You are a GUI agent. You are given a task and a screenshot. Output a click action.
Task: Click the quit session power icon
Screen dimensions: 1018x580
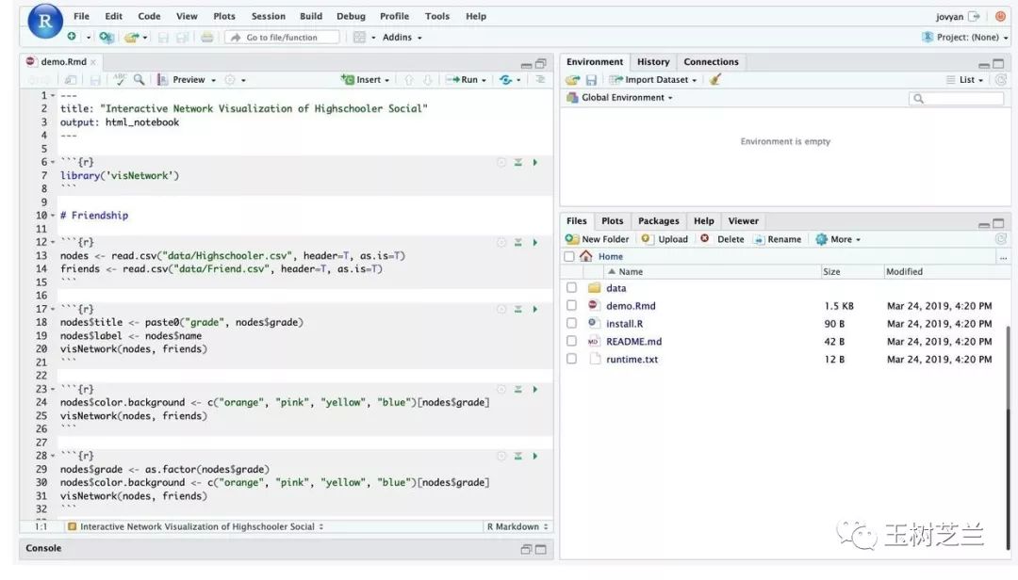tap(1000, 16)
